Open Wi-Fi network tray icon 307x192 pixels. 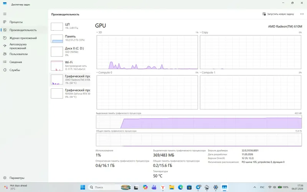[x=270, y=187]
